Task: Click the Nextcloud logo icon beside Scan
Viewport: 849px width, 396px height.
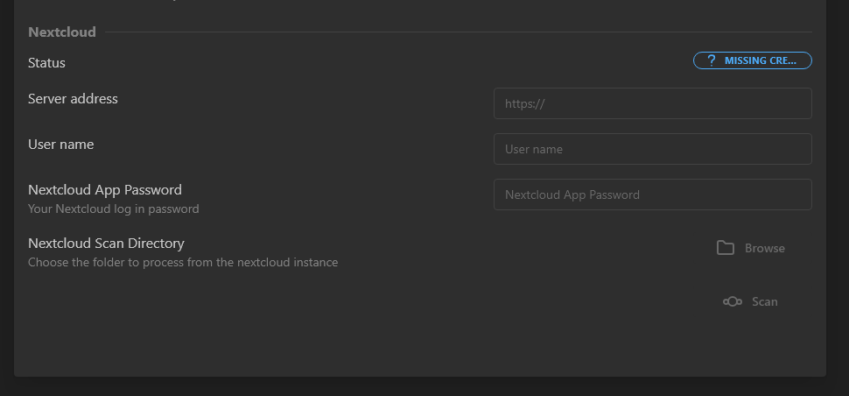Action: [732, 301]
